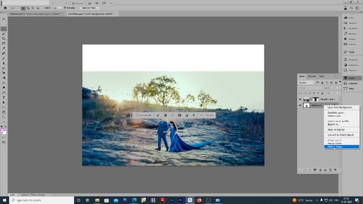Select the Pen tool

click(x=3, y=92)
